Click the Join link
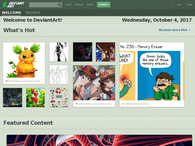195x146 pixels. tap(179, 5)
